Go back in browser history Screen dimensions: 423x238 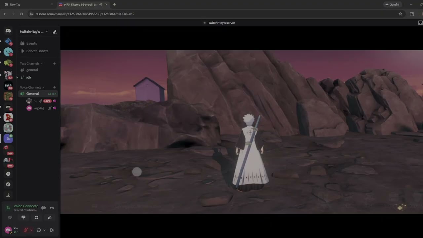click(x=5, y=14)
